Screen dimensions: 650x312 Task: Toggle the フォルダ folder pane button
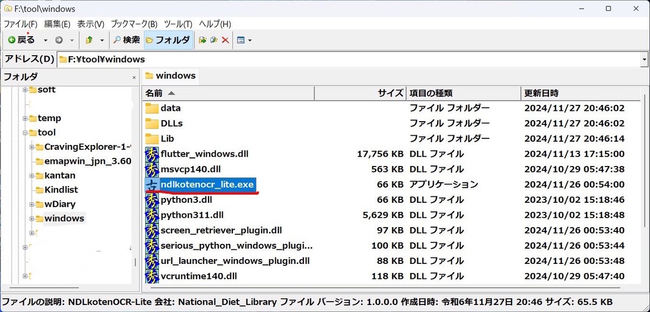pyautogui.click(x=168, y=39)
